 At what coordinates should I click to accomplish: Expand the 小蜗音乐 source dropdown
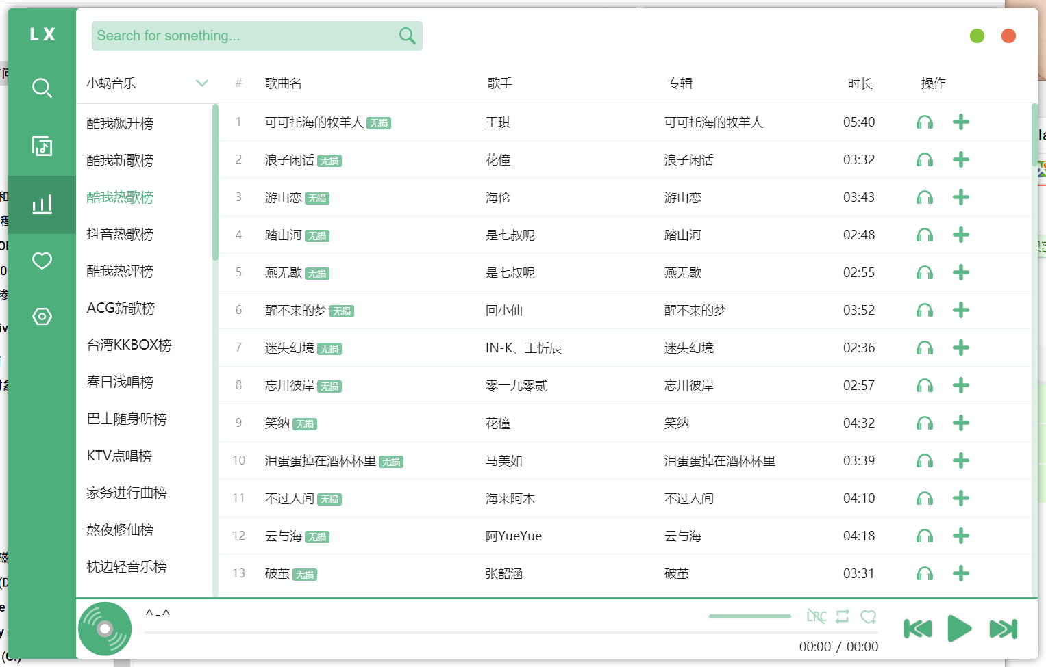pyautogui.click(x=202, y=83)
